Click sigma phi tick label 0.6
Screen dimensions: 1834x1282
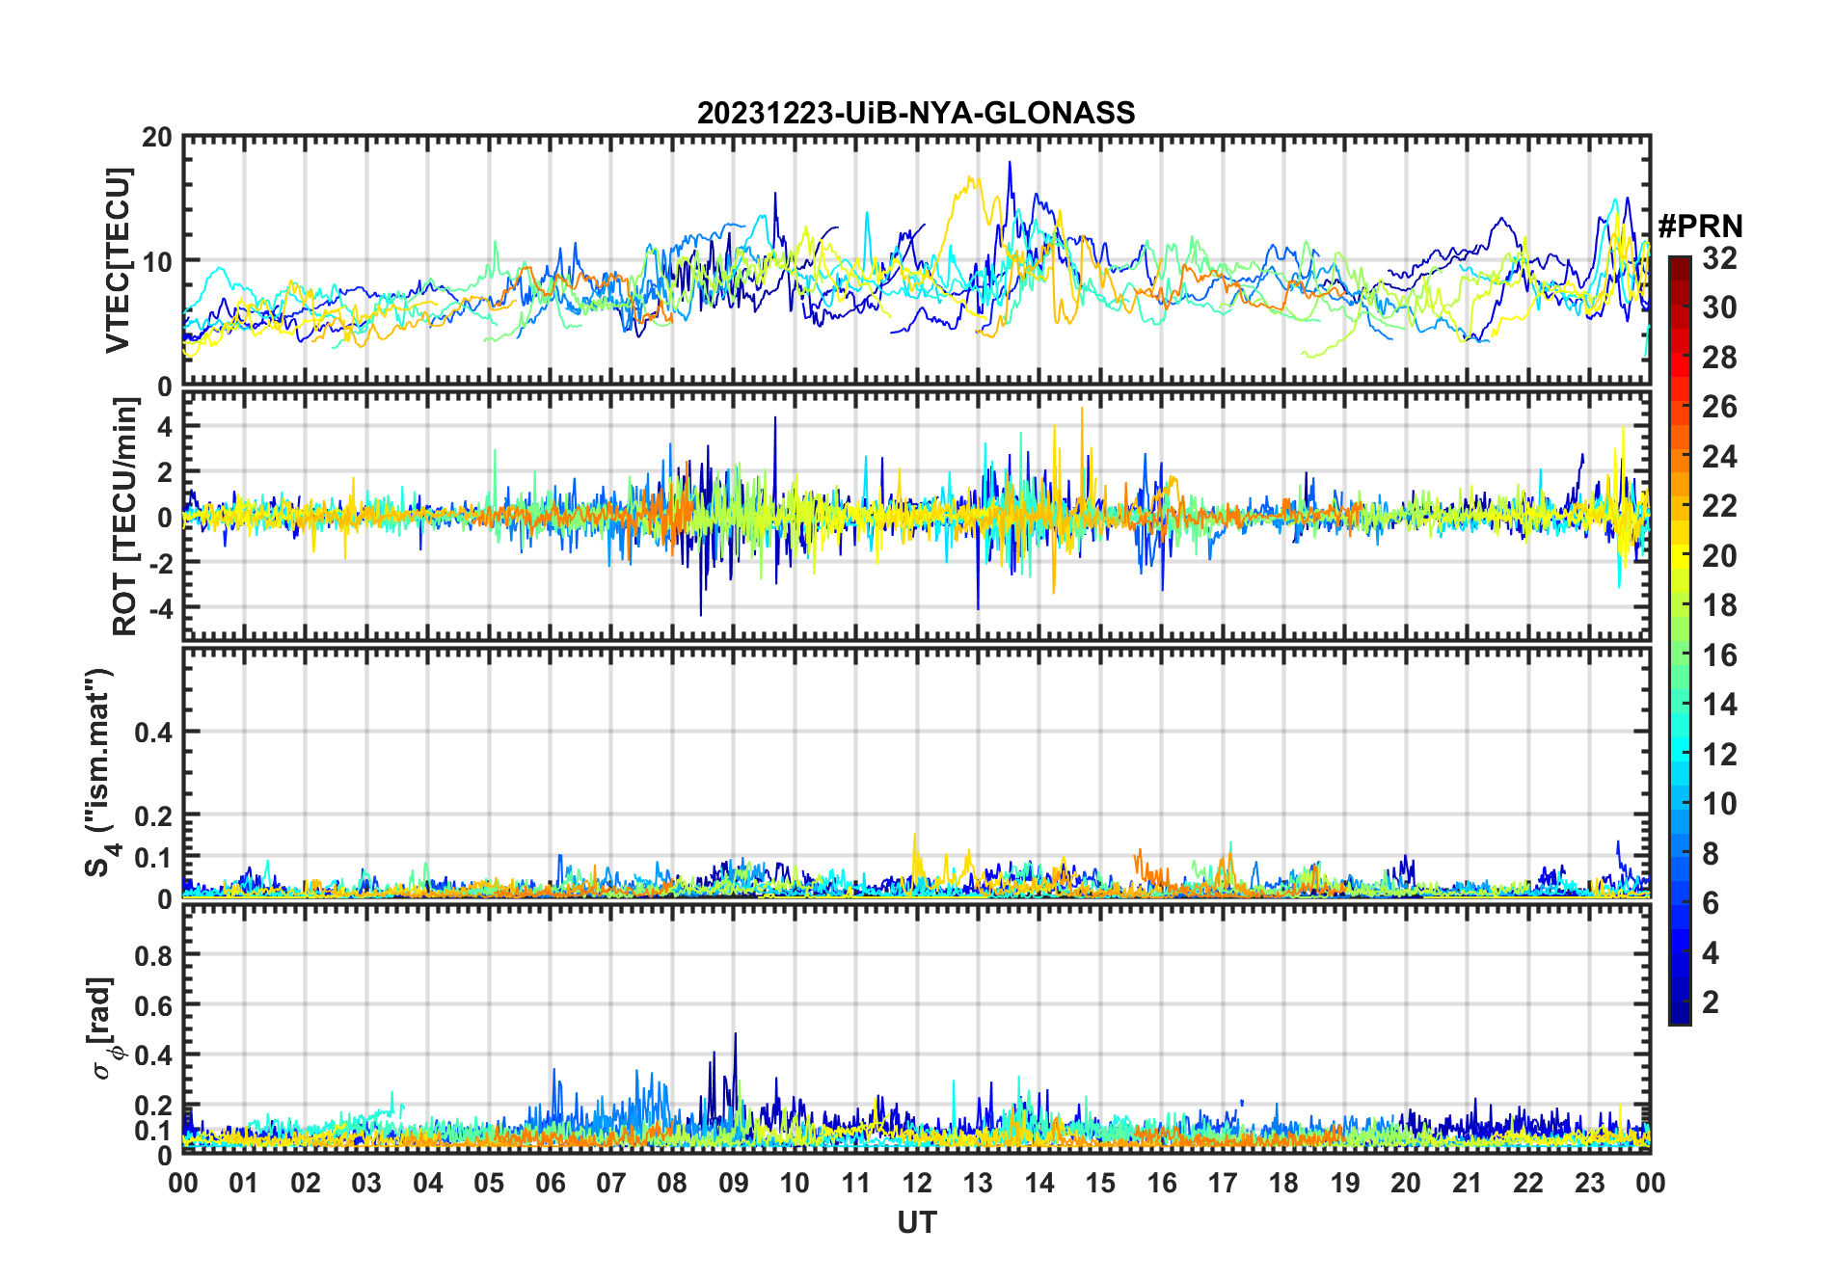(x=154, y=1005)
